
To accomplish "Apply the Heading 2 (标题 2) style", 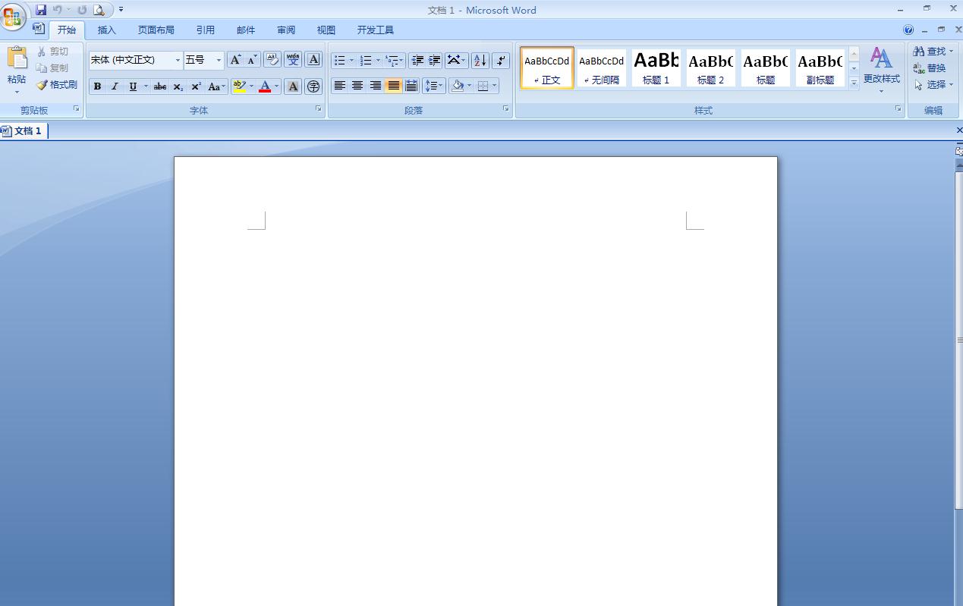I will point(711,68).
